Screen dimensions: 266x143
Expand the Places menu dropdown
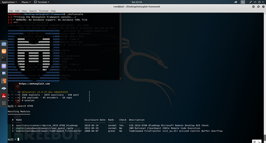(26, 2)
